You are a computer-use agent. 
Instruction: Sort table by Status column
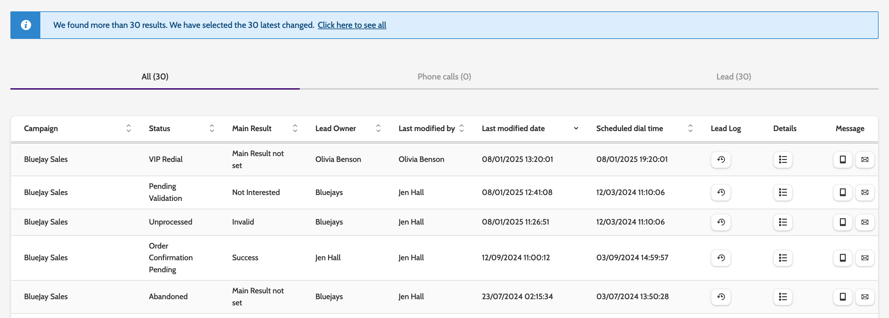click(212, 128)
